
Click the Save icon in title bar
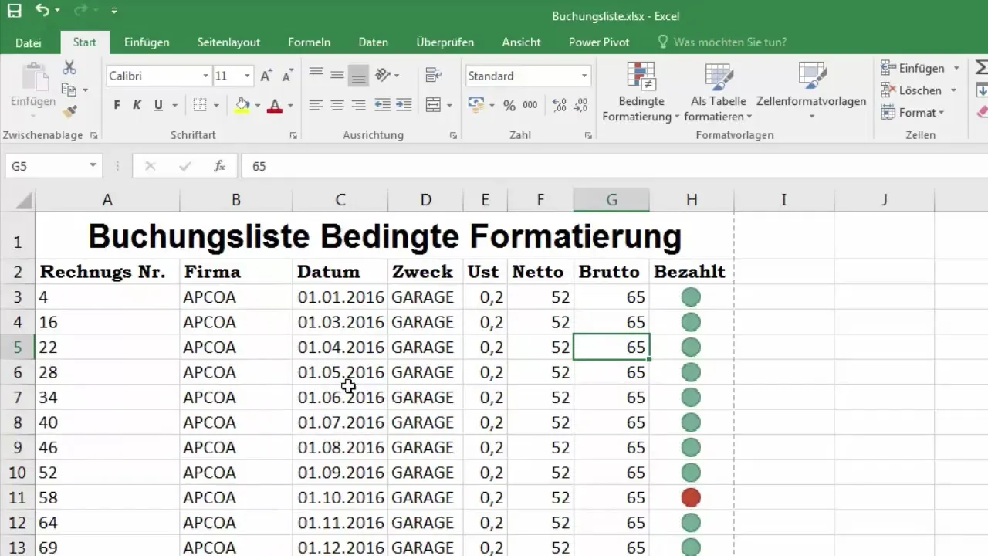coord(14,11)
